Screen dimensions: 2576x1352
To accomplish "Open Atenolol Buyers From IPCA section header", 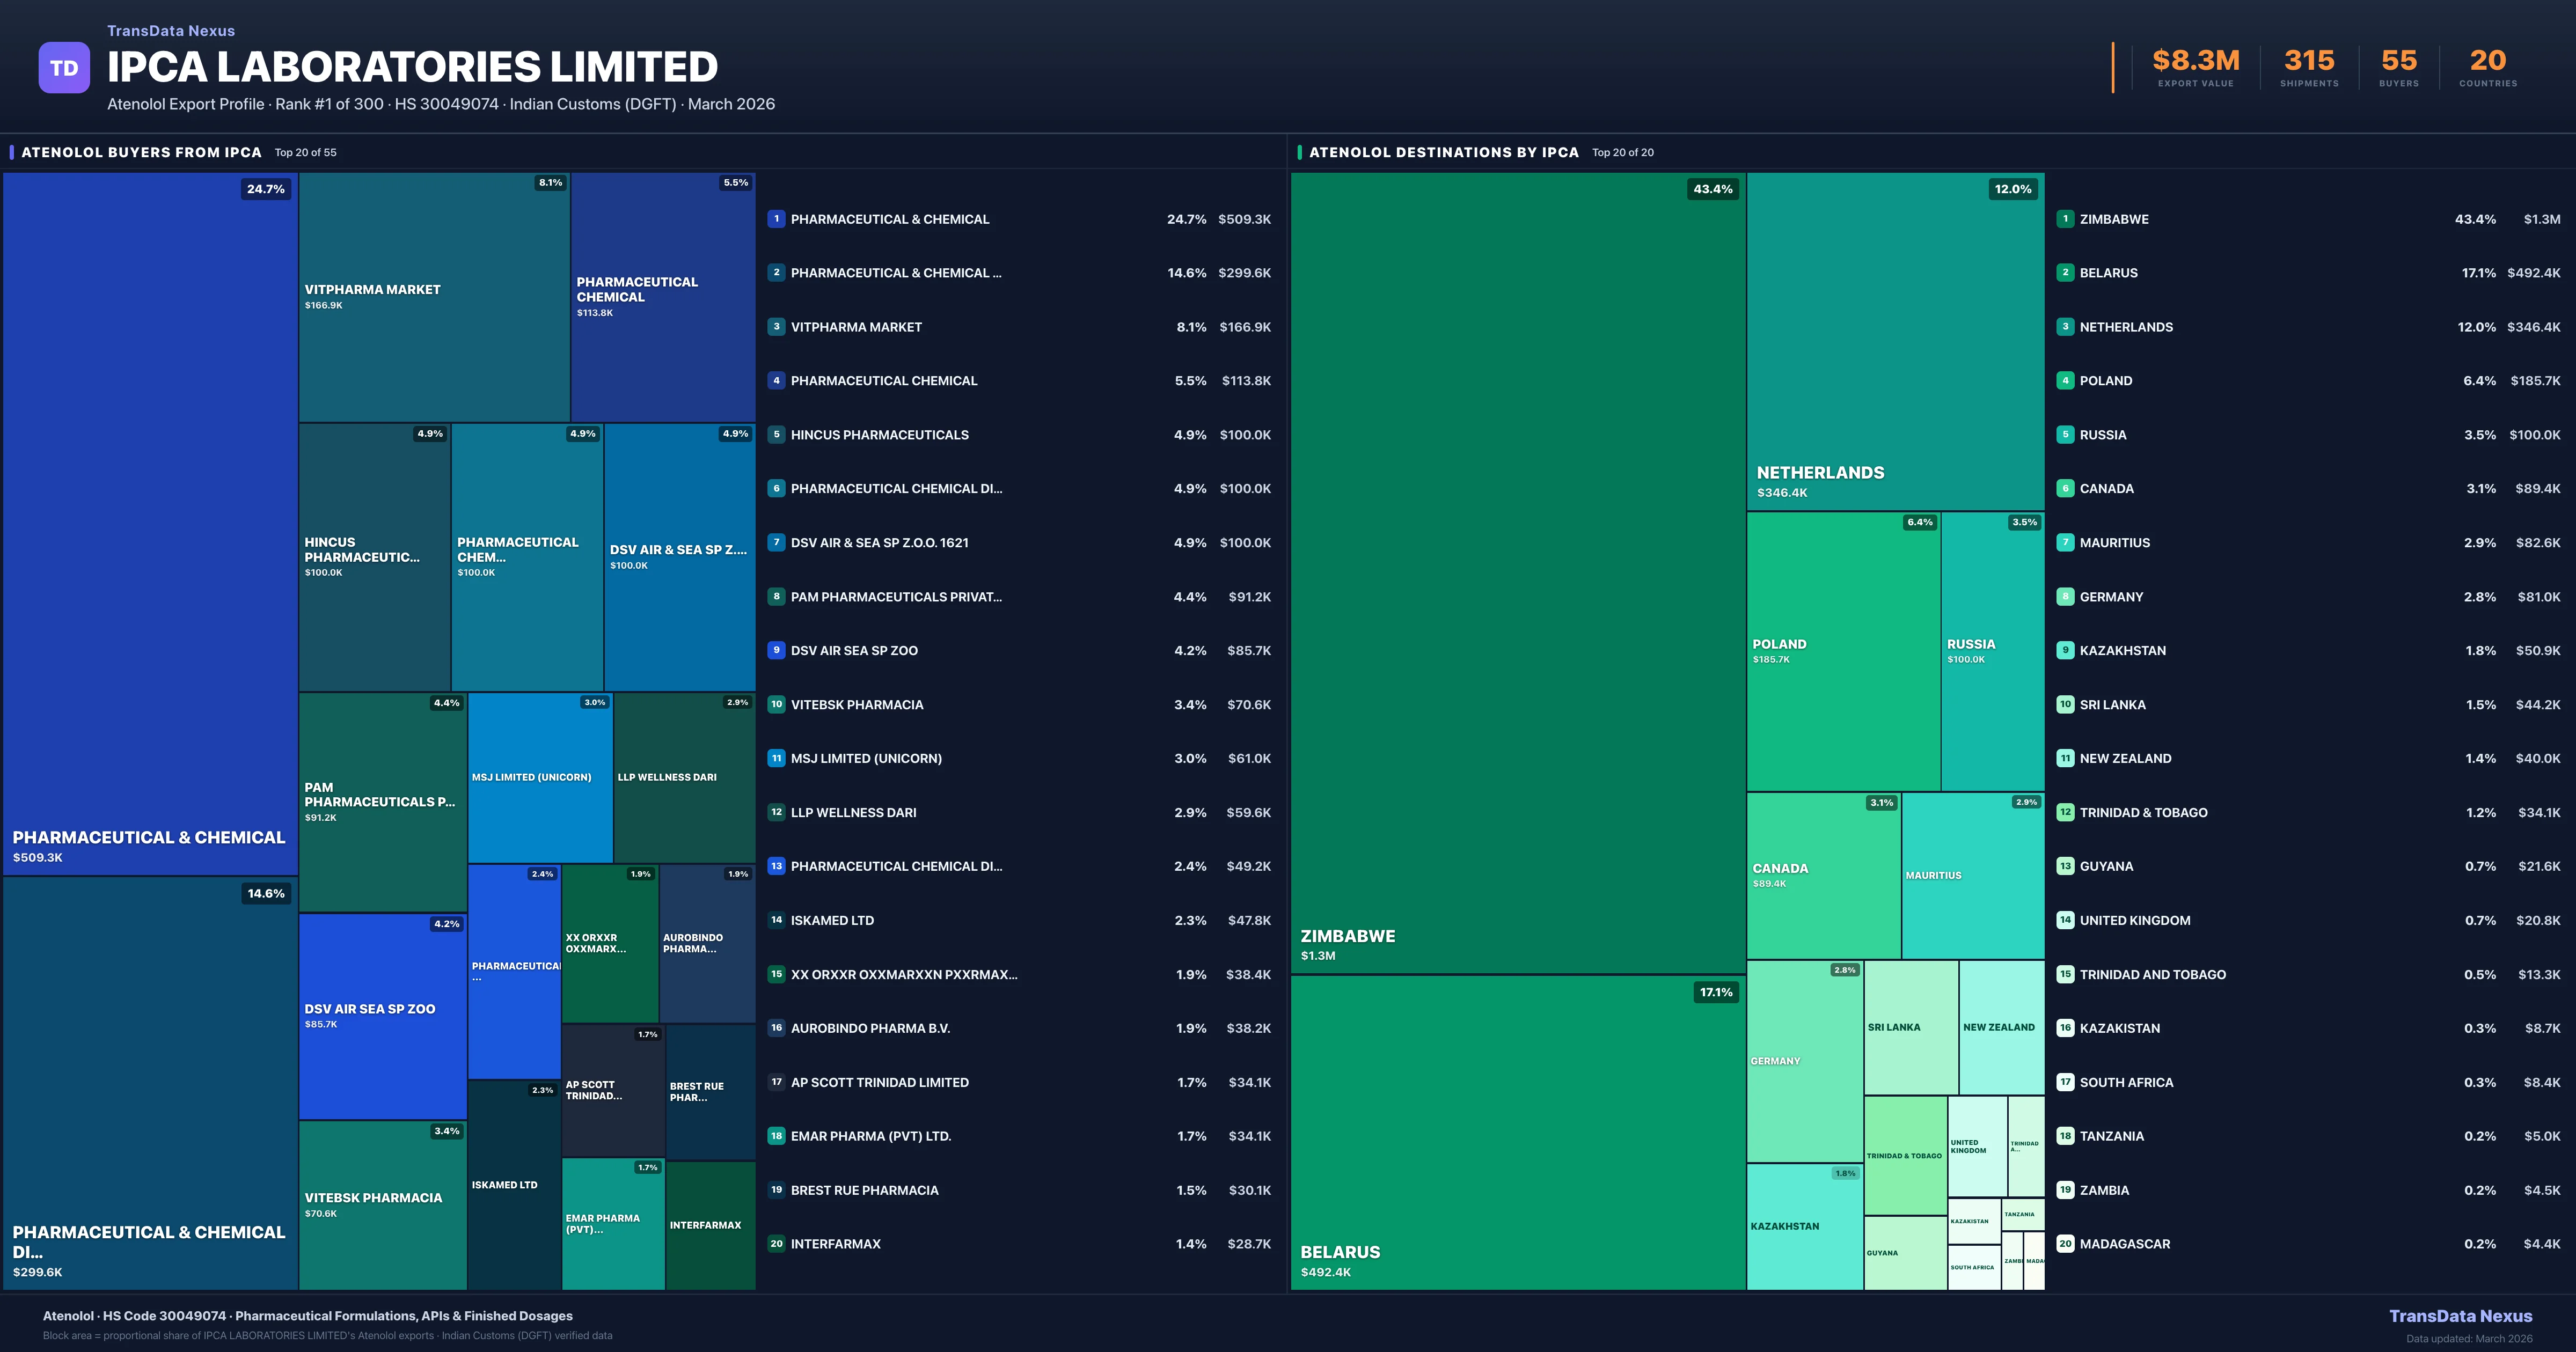I will 141,153.
